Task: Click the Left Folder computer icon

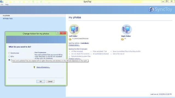Action: [74, 29]
